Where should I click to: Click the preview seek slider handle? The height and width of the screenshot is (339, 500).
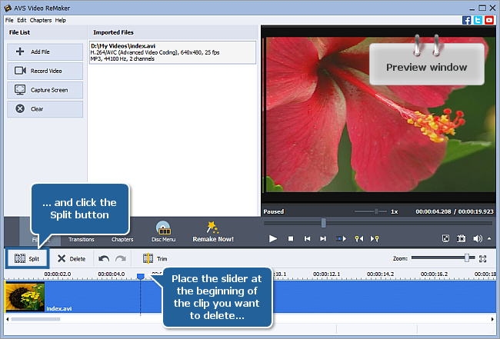323,223
